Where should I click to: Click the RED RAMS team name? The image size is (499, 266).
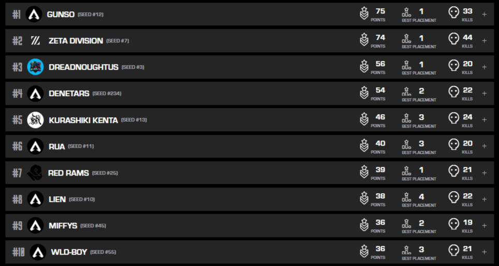tap(68, 173)
